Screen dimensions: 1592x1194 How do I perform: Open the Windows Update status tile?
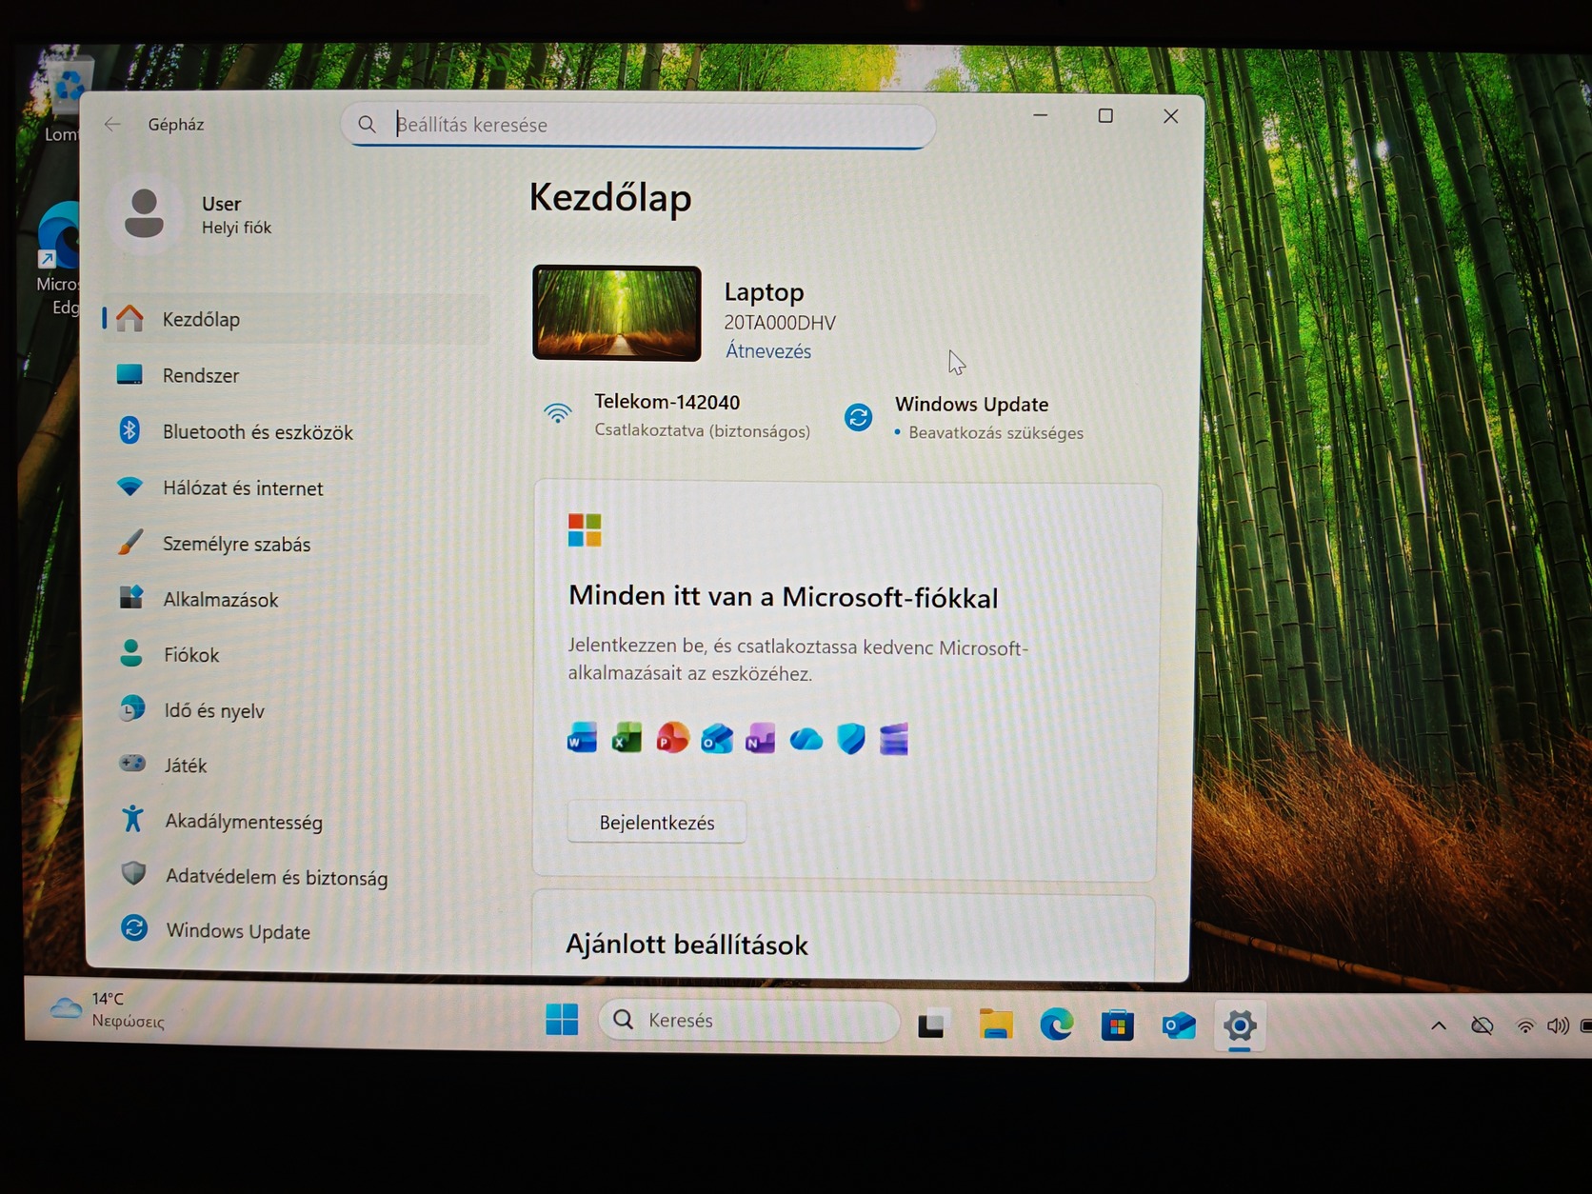964,418
